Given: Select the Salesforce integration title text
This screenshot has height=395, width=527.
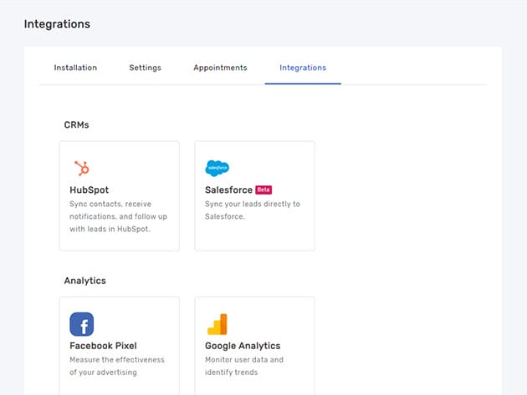Looking at the screenshot, I should coord(228,190).
